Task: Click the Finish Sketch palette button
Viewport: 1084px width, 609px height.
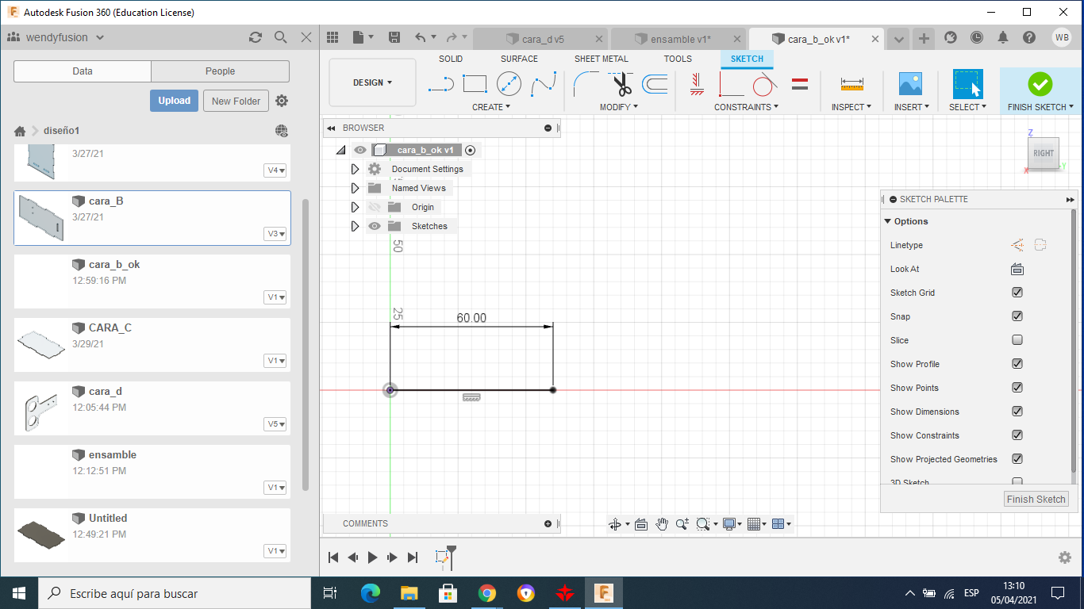Action: tap(1036, 500)
